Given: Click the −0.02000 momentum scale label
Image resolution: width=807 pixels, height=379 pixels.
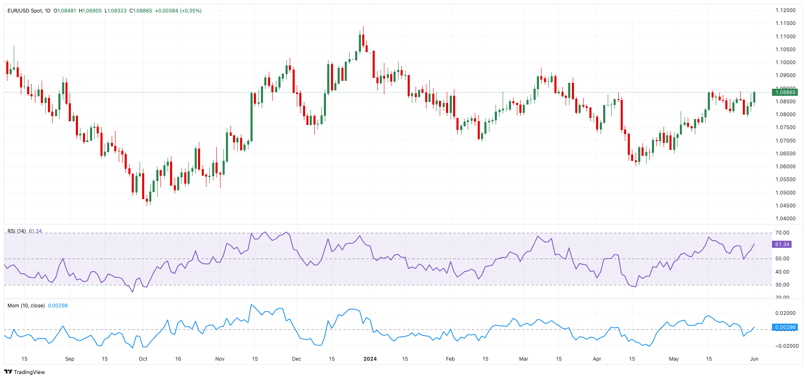Looking at the screenshot, I should pos(785,346).
